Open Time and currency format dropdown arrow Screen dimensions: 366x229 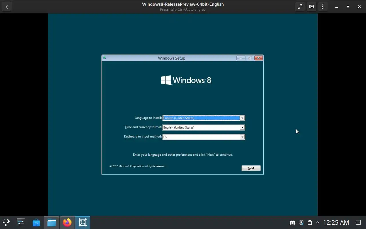point(242,127)
